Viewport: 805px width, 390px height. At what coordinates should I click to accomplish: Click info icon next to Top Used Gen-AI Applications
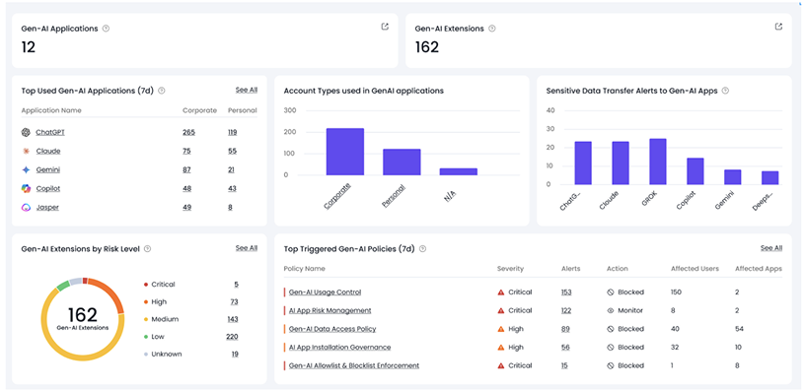tap(162, 91)
